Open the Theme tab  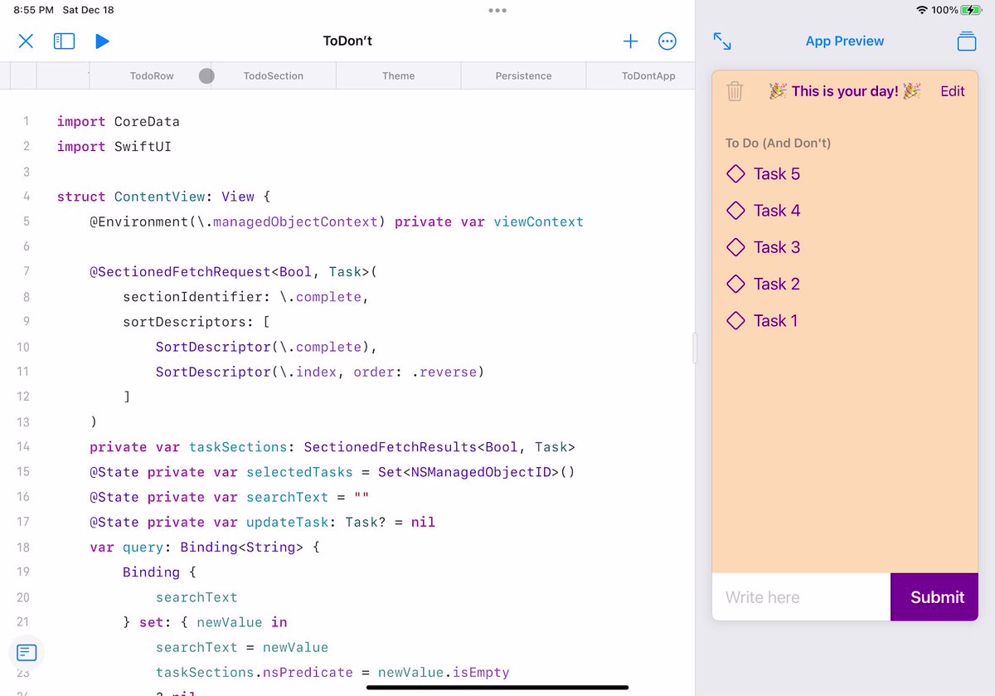click(x=398, y=75)
